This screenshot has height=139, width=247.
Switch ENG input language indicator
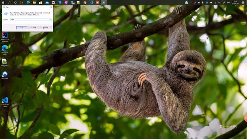[229, 3]
